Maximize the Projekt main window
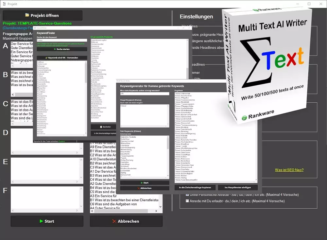Image resolution: width=327 pixels, height=240 pixels. click(x=309, y=4)
